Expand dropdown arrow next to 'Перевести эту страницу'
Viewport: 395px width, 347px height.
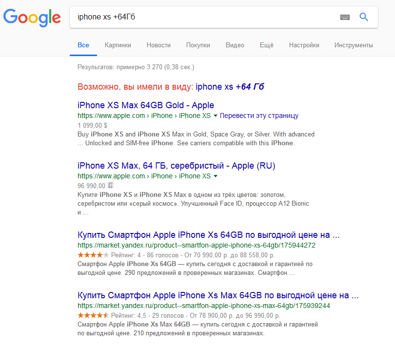point(216,116)
